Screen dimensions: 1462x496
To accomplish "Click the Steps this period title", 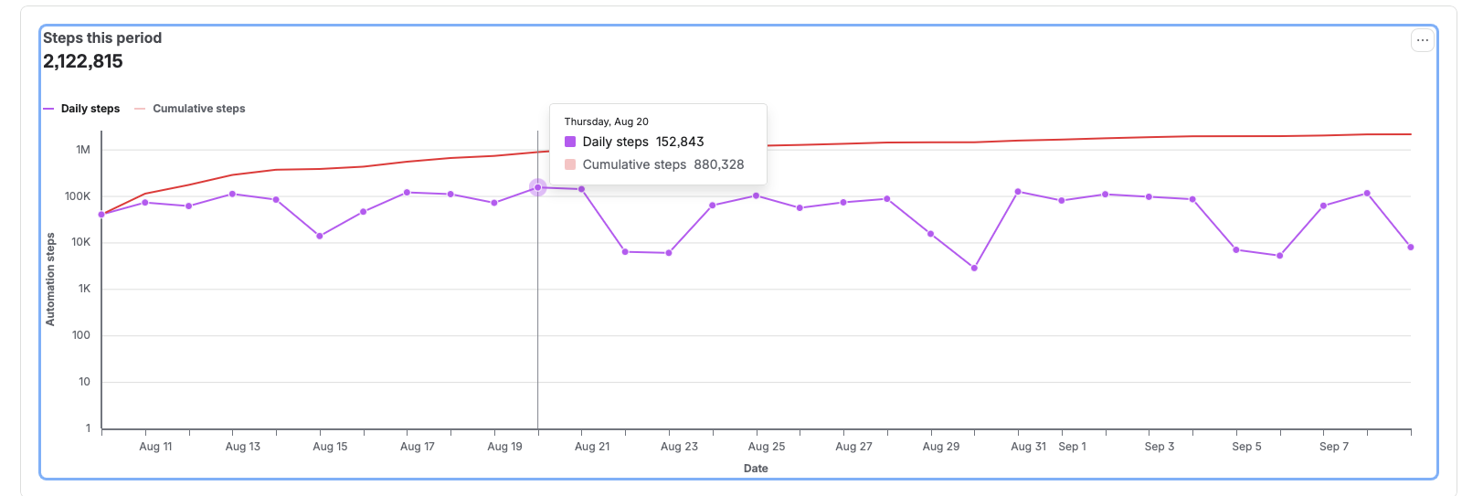I will coord(102,37).
